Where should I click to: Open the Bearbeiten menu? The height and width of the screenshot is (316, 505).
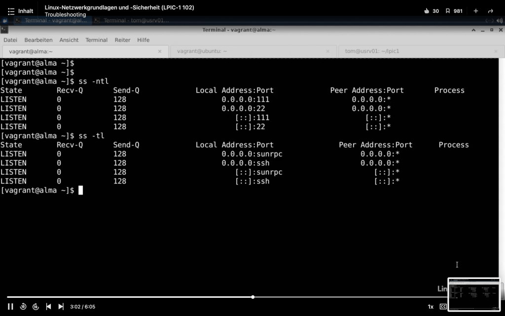tap(38, 40)
